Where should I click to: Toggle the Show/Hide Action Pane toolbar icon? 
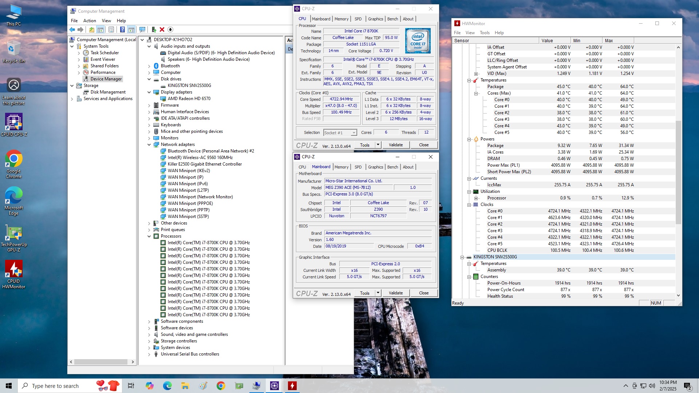point(131,29)
